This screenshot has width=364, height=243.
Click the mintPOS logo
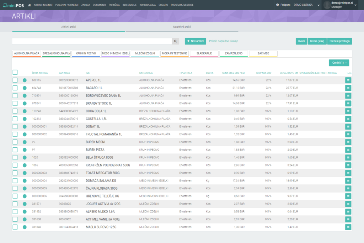pos(12,5)
